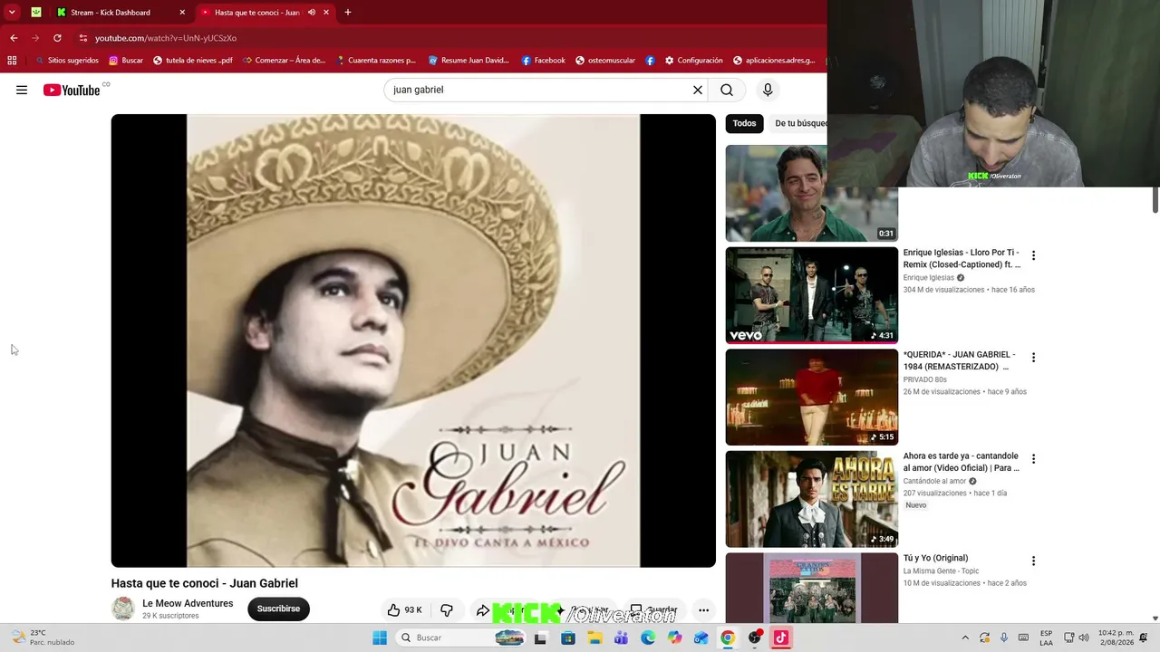This screenshot has height=652, width=1160.
Task: Share the video using the arrow icon
Action: (x=483, y=610)
